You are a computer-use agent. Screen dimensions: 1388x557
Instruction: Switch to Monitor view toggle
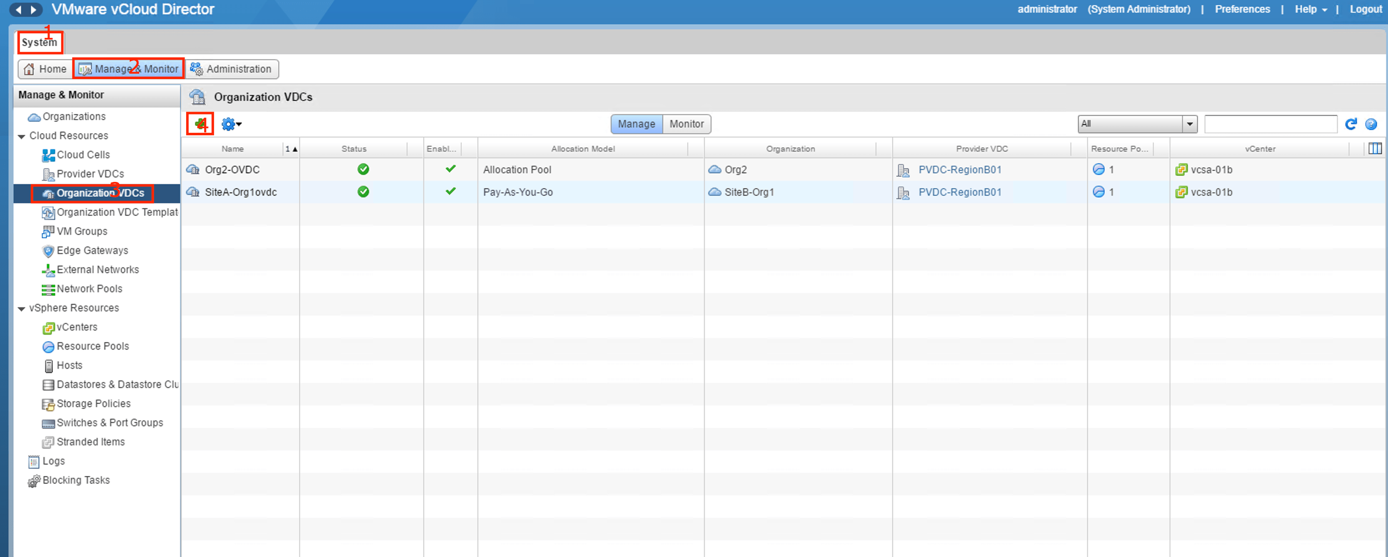click(686, 124)
